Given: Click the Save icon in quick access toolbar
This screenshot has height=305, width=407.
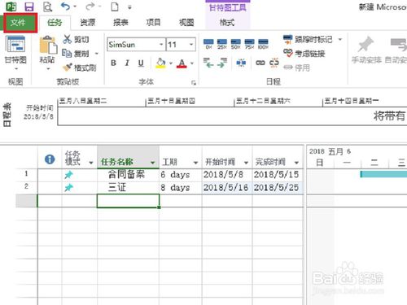Looking at the screenshot, I should coord(29,7).
